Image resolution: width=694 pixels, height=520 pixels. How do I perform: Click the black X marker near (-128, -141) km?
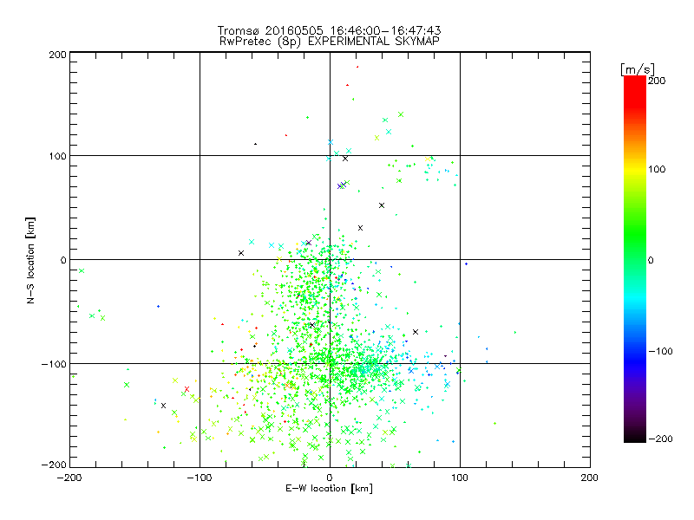pyautogui.click(x=163, y=406)
